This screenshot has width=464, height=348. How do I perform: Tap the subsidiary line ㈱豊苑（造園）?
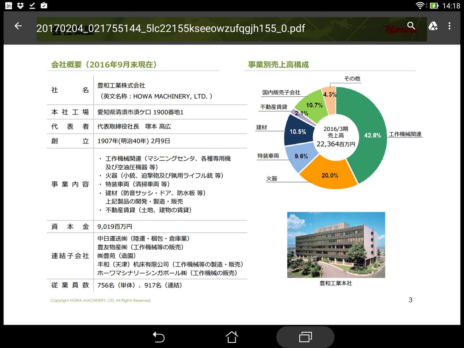click(x=117, y=256)
